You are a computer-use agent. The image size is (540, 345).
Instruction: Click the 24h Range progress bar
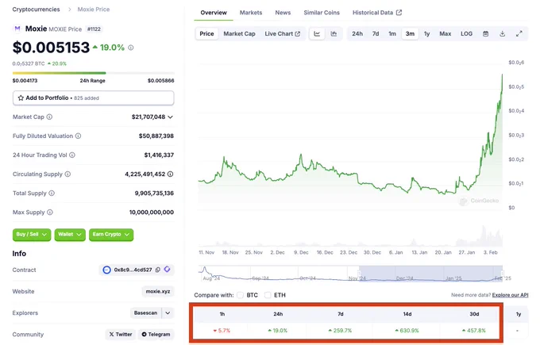click(94, 73)
